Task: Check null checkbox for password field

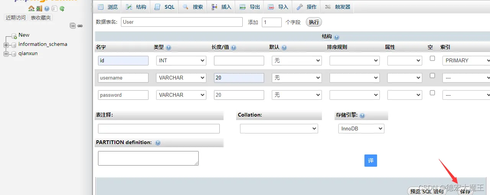Action: pos(432,93)
